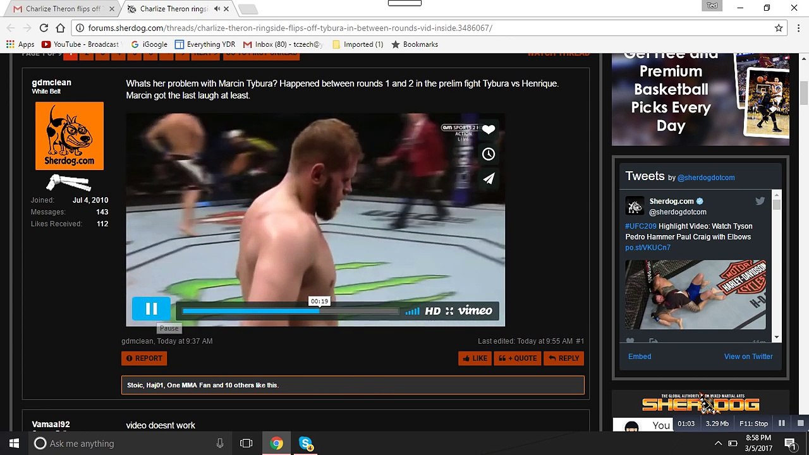This screenshot has height=455, width=809.
Task: Open Task View from the taskbar
Action: pos(246,443)
